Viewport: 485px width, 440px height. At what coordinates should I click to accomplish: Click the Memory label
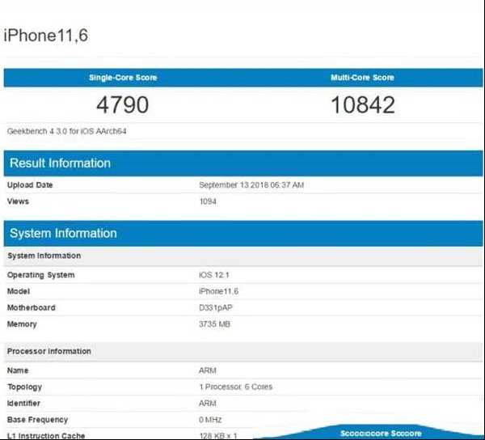click(x=22, y=324)
